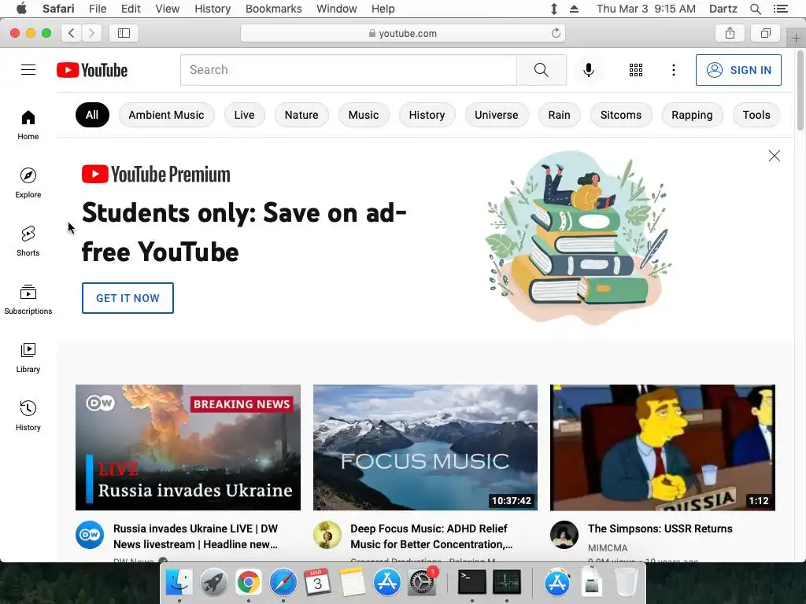Start voice search with microphone icon
Screen dimensions: 806x604
[x=589, y=70]
